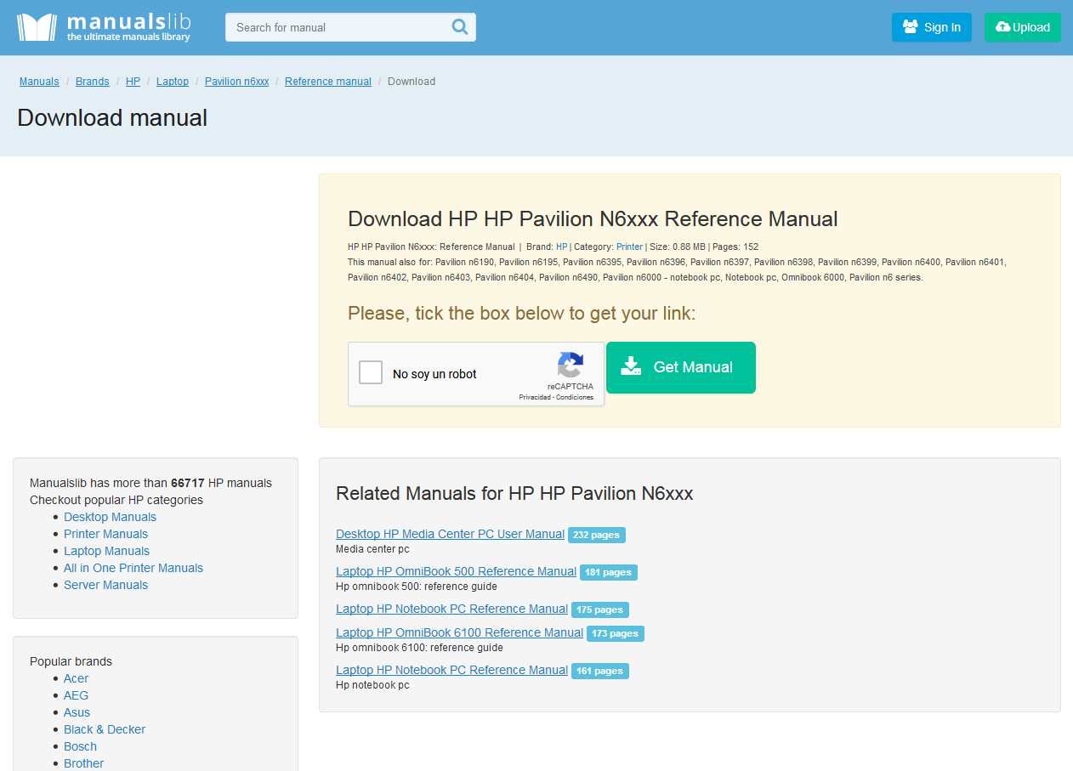The width and height of the screenshot is (1073, 771).
Task: Open Printer Manuals category
Action: (x=105, y=534)
